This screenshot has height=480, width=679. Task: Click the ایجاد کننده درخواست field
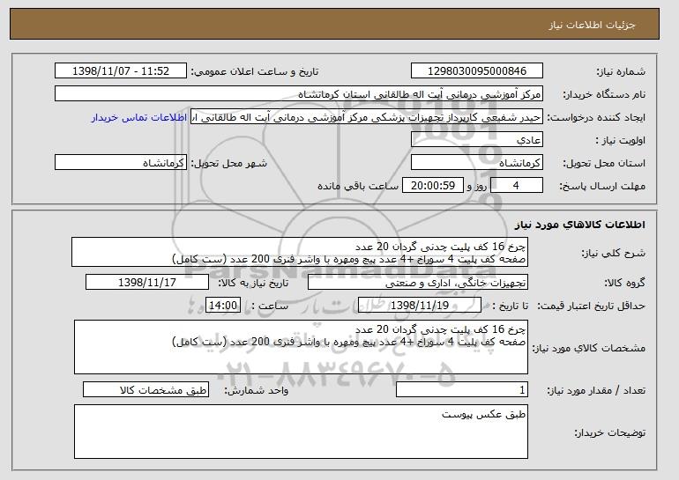[367, 117]
